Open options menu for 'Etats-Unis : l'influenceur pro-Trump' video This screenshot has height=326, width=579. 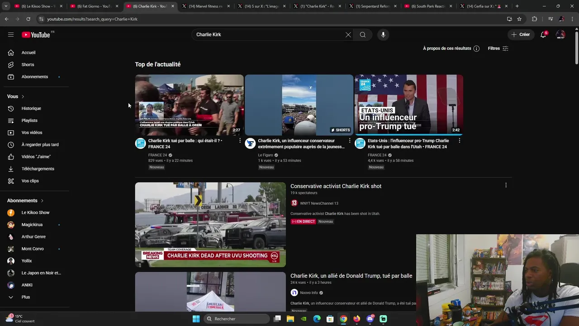(x=460, y=141)
